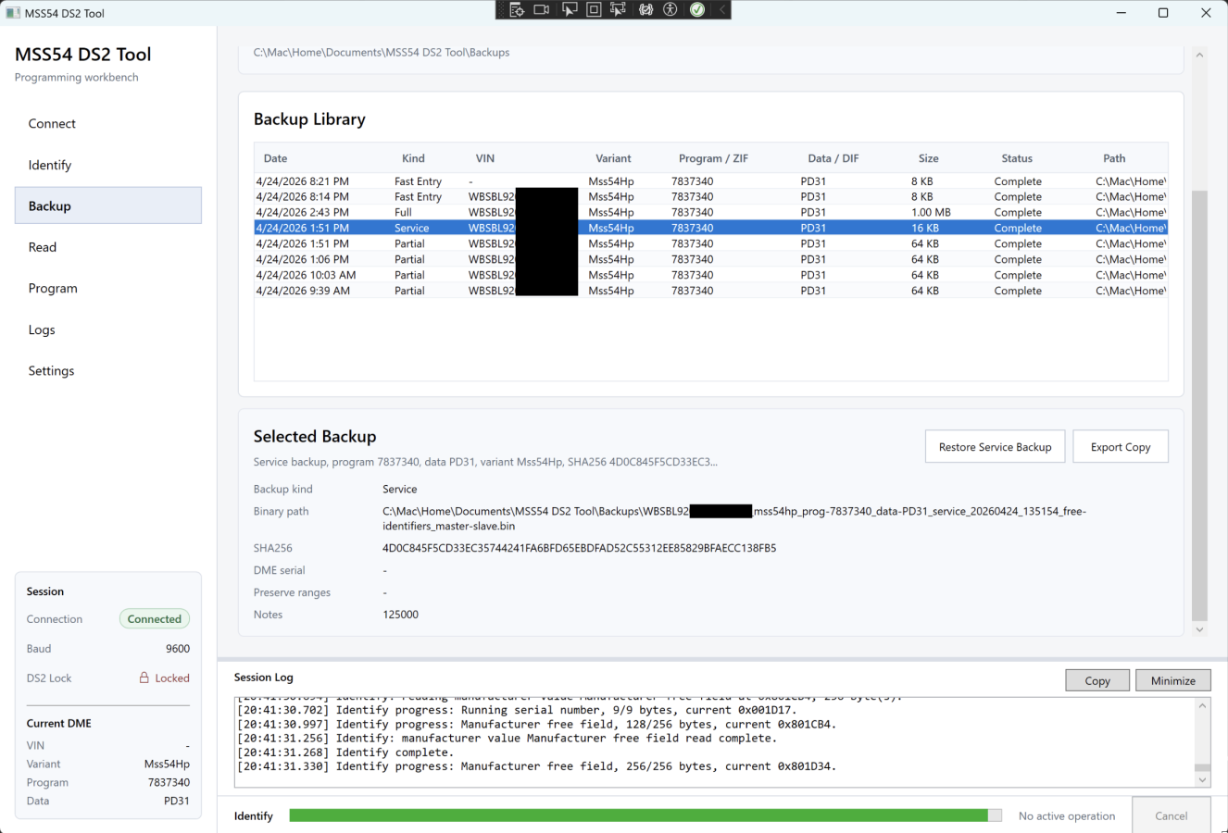Open the Program section in the sidebar

coord(53,289)
